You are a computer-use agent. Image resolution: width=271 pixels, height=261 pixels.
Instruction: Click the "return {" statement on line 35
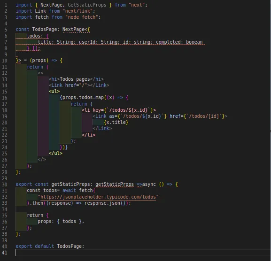click(38, 215)
